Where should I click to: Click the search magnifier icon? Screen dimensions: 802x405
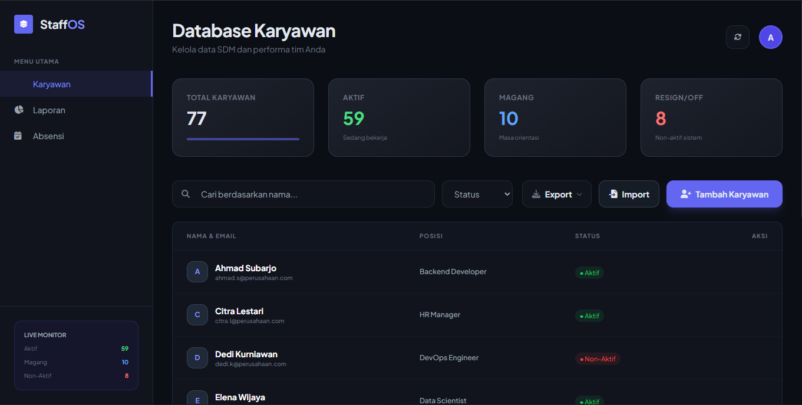click(x=186, y=194)
